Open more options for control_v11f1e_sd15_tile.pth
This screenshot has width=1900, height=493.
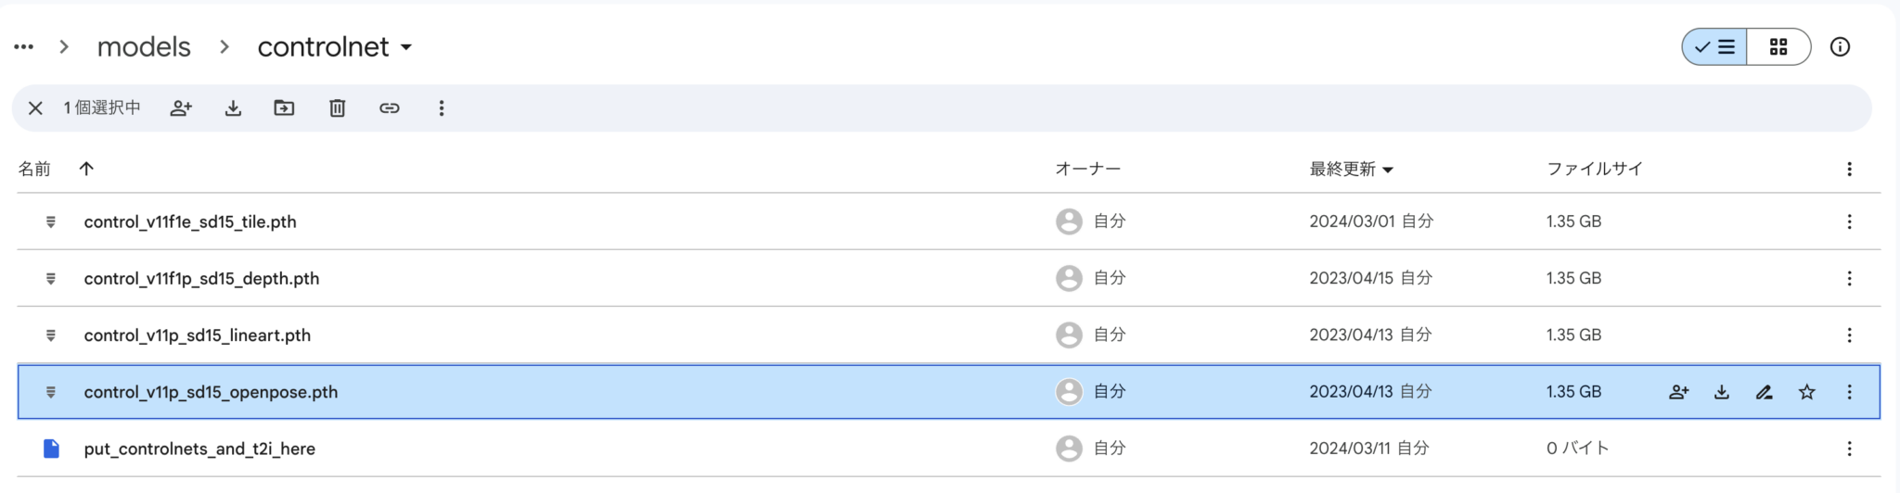point(1849,221)
